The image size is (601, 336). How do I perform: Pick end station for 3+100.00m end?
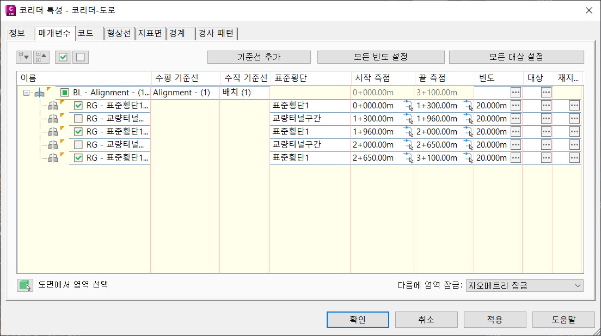468,157
